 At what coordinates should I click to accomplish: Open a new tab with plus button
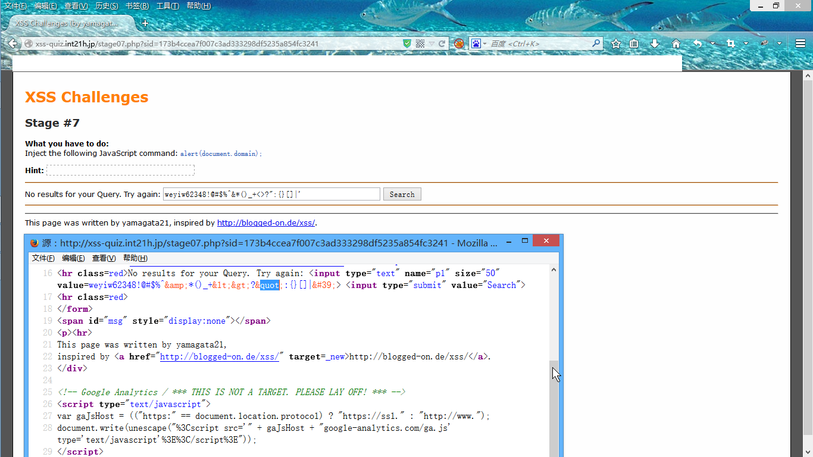(x=145, y=23)
